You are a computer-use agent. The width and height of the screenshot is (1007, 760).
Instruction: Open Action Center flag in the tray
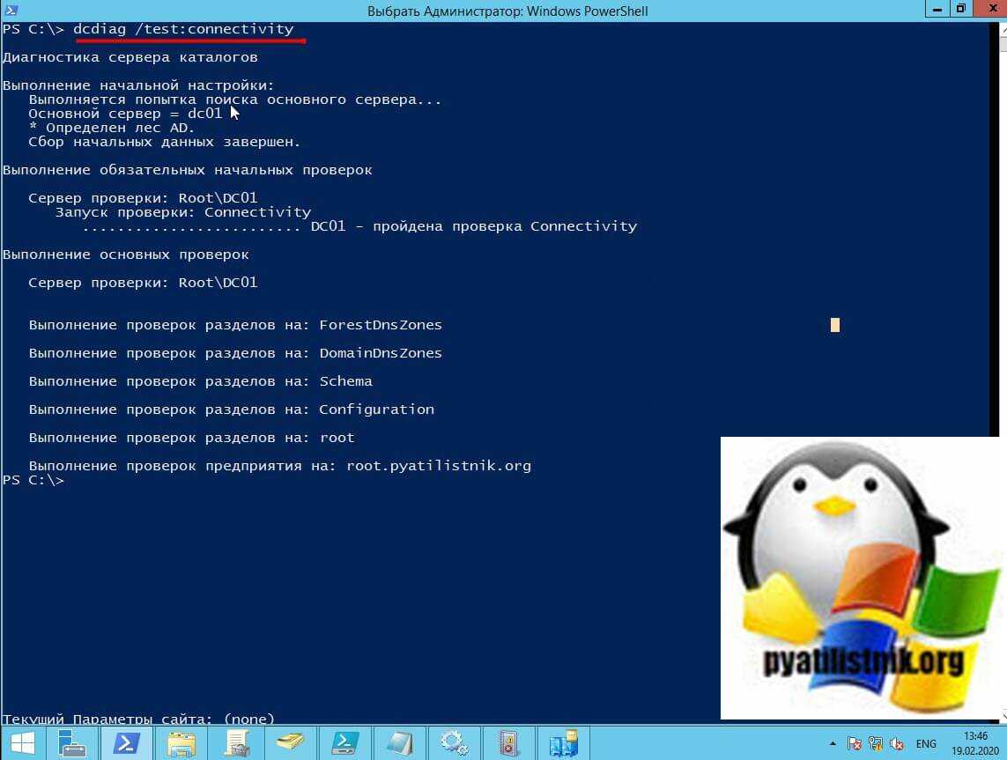coord(854,744)
